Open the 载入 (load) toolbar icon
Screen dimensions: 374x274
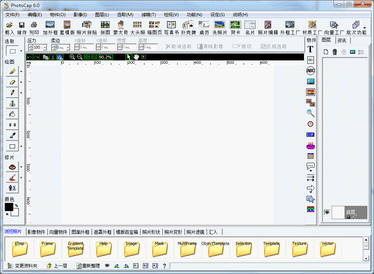tap(10, 27)
